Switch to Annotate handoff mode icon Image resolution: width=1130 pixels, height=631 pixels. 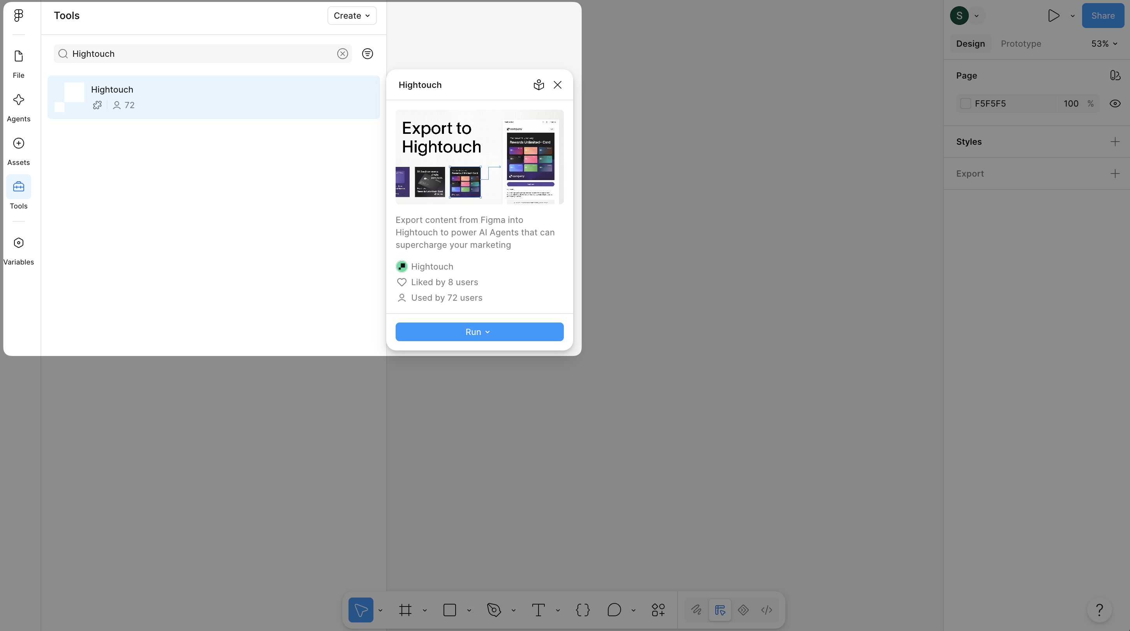pyautogui.click(x=743, y=610)
